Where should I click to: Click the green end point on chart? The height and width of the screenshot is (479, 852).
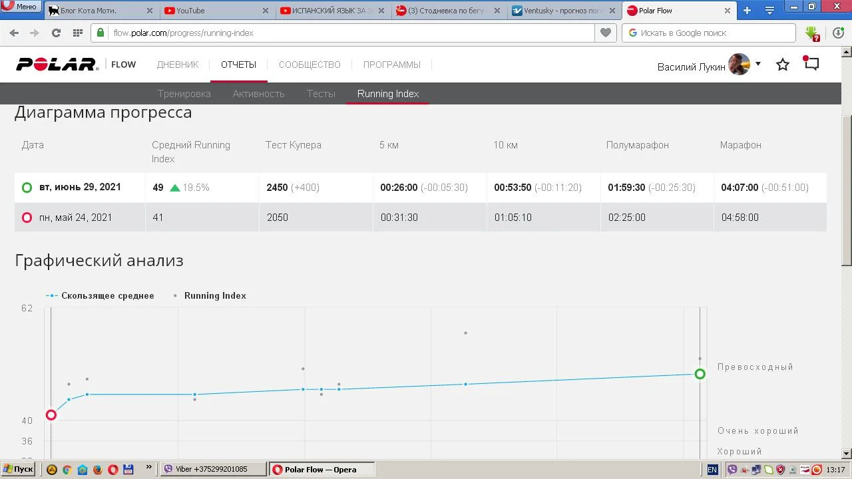tap(700, 374)
